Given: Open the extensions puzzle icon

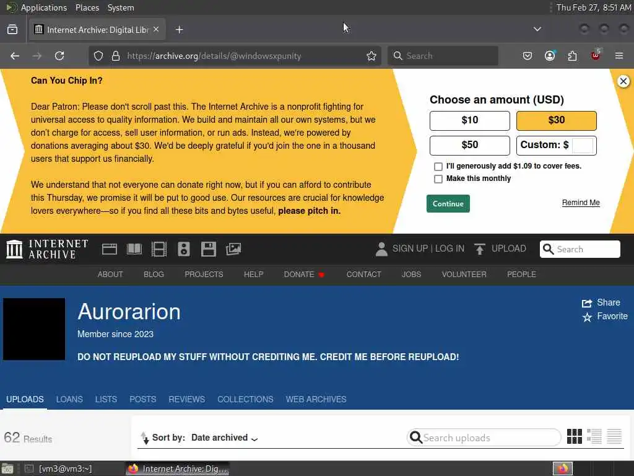Looking at the screenshot, I should click(x=573, y=56).
